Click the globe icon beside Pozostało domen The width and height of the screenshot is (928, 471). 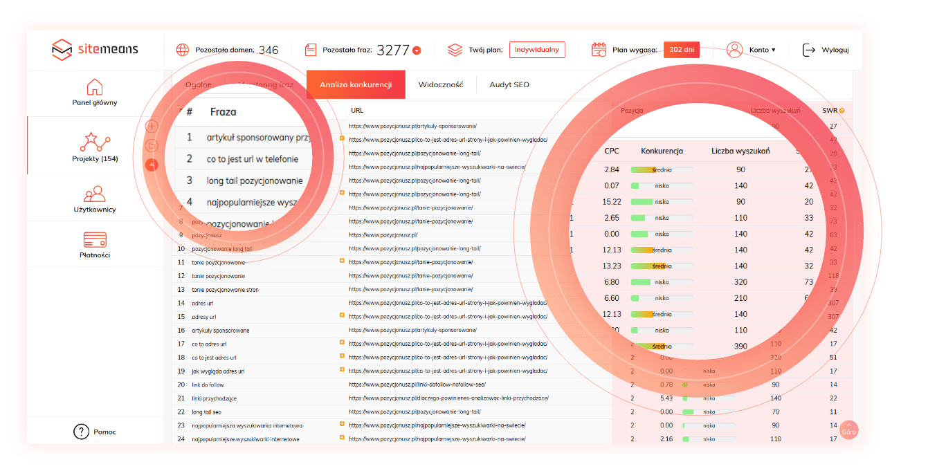coord(183,50)
